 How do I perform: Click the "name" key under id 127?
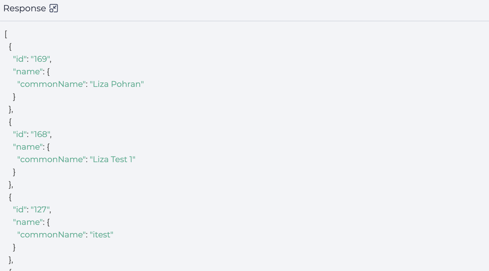click(28, 222)
